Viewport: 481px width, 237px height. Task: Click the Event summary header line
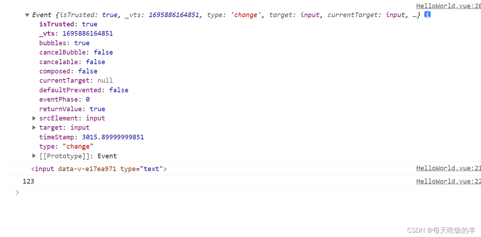tap(226, 15)
